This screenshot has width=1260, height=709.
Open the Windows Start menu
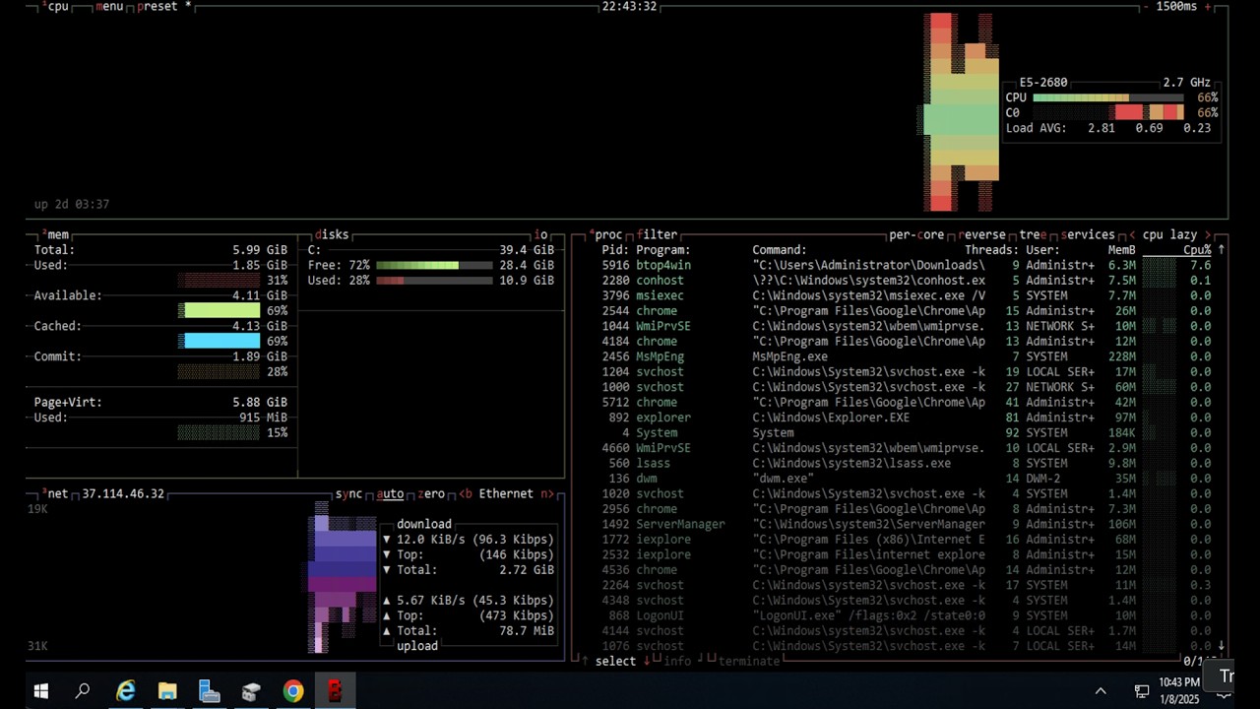[x=40, y=691]
